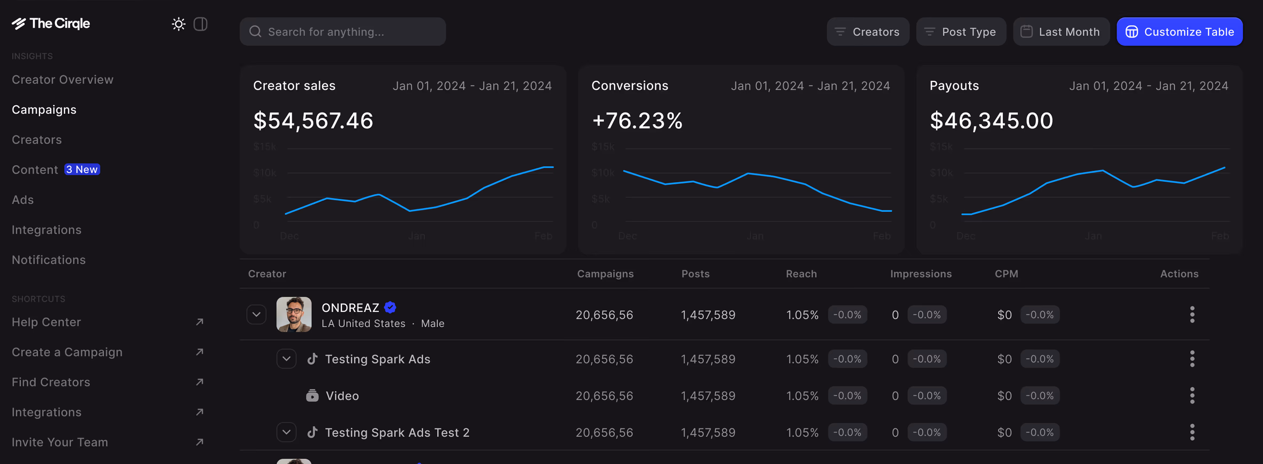Click Find Creators arrow icon

tap(200, 382)
